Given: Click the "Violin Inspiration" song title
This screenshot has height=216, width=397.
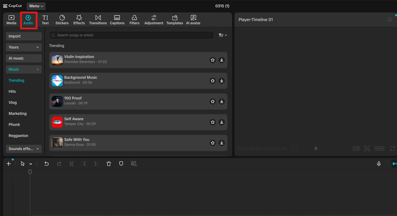Looking at the screenshot, I should pyautogui.click(x=79, y=57).
